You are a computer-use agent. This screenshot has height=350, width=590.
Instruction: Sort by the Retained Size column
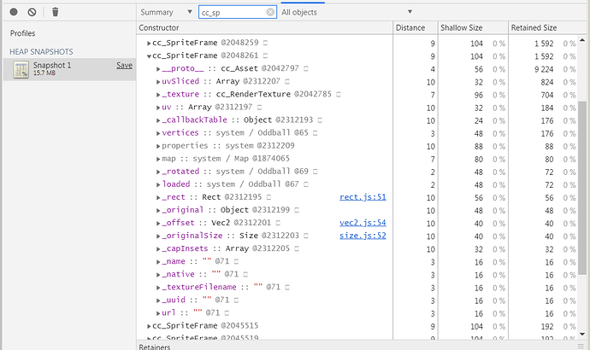[535, 28]
